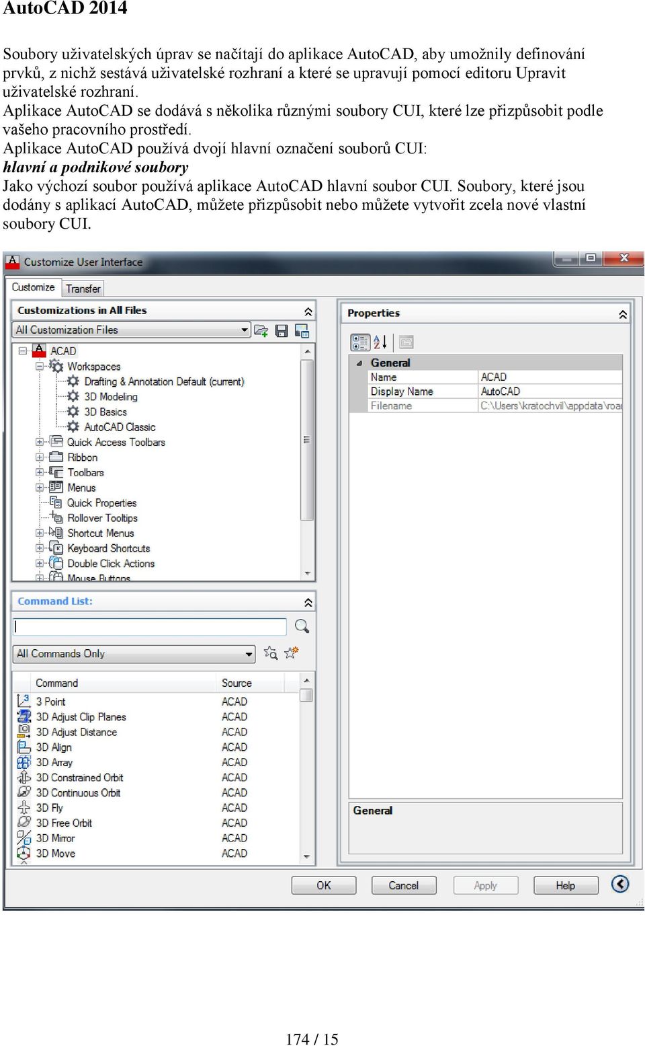Sort Properties alphabetically icon

click(380, 342)
